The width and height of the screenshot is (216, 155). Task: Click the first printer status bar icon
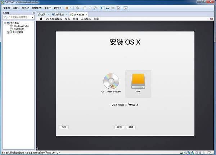[x=200, y=153]
